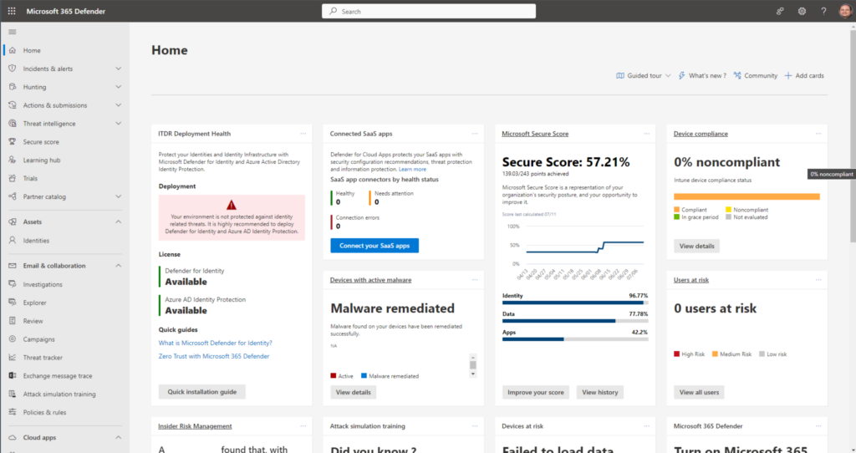
Task: Click the Threat tracker chart icon
Action: pyautogui.click(x=12, y=357)
